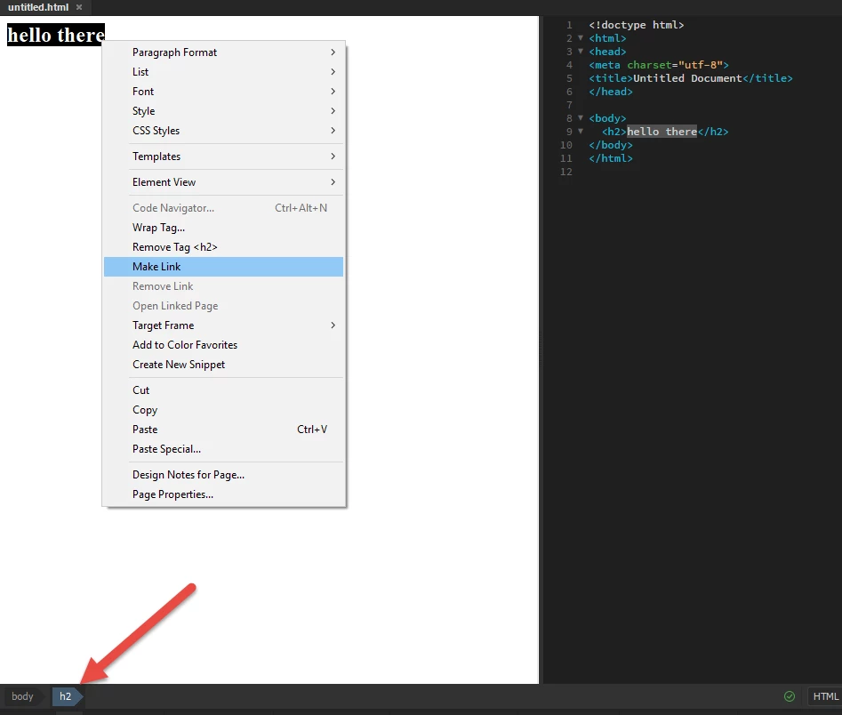842x715 pixels.
Task: Open the List submenu
Action: [x=223, y=71]
